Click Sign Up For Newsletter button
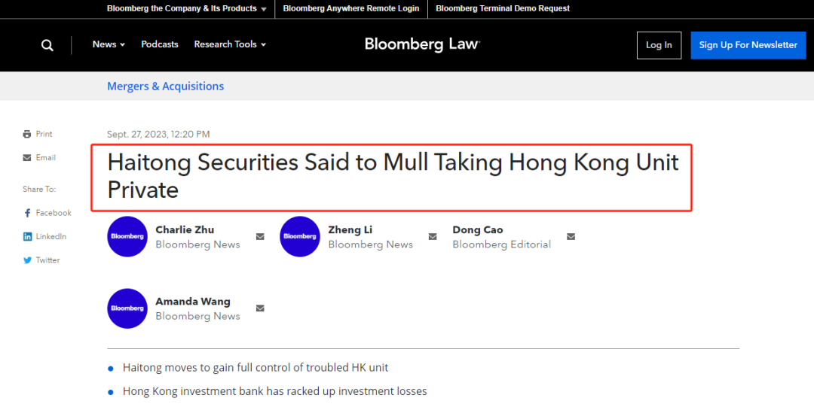 coord(748,45)
